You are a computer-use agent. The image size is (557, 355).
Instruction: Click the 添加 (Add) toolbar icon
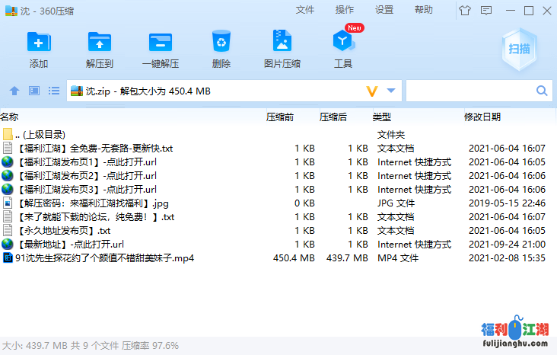tap(39, 43)
